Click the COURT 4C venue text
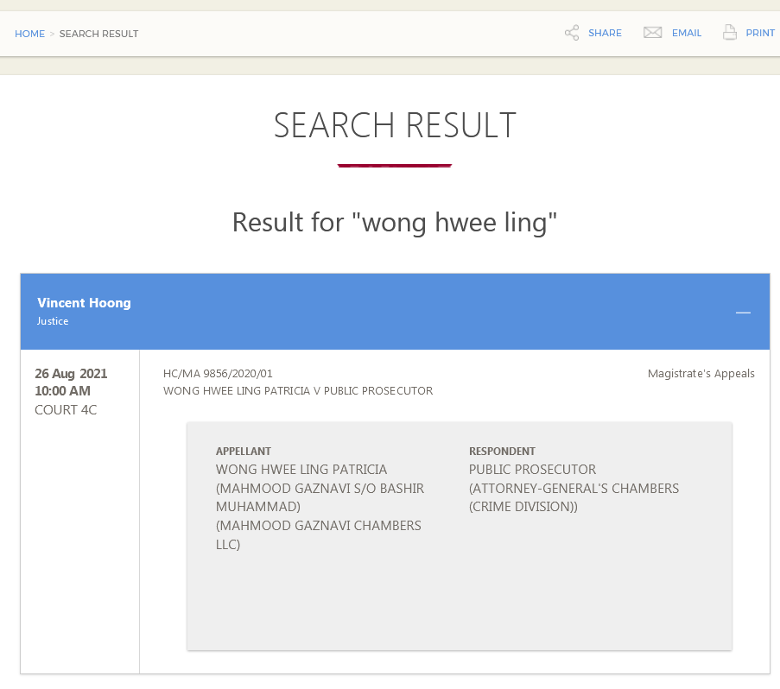This screenshot has width=780, height=689. tap(66, 410)
